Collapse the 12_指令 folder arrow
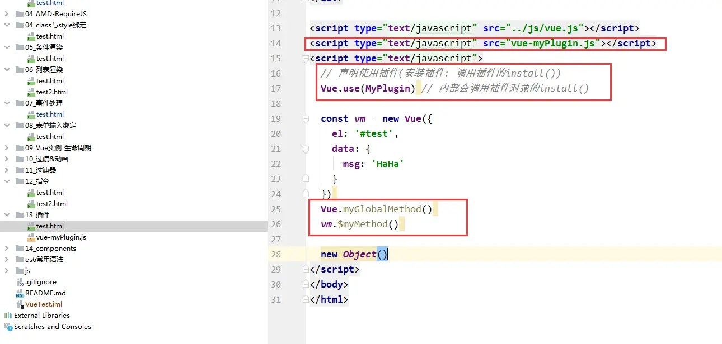Screen dimensions: 722x344 tap(7, 181)
